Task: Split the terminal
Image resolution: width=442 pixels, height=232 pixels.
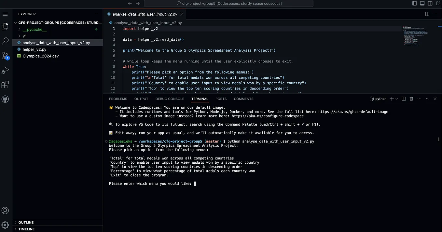Action: (x=404, y=99)
